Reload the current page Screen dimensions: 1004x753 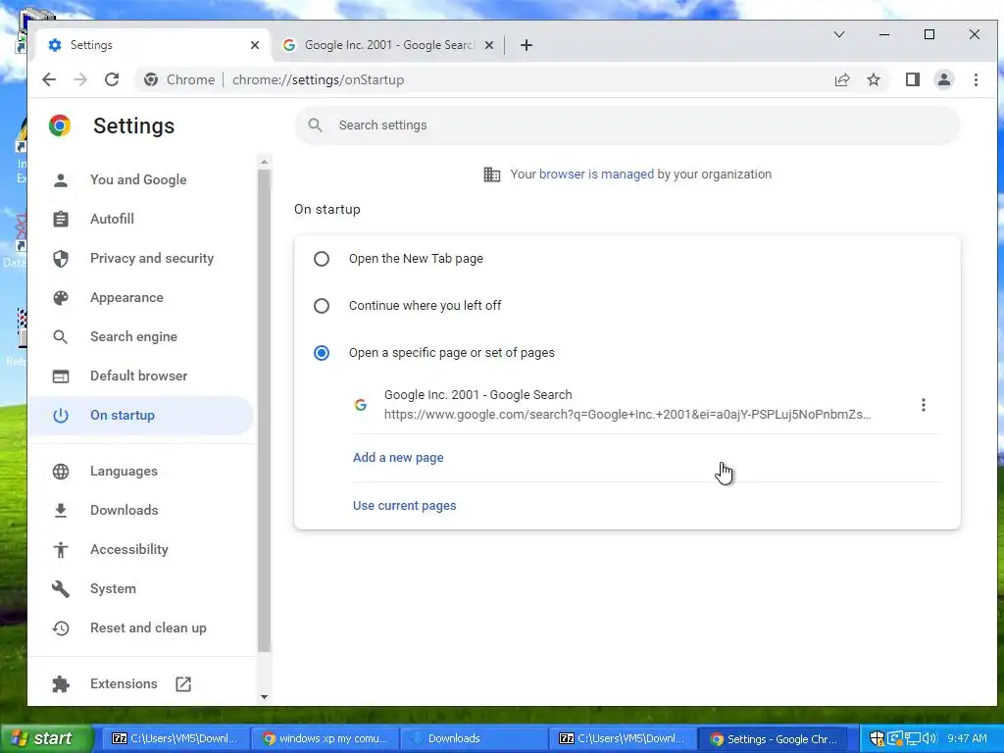[112, 80]
